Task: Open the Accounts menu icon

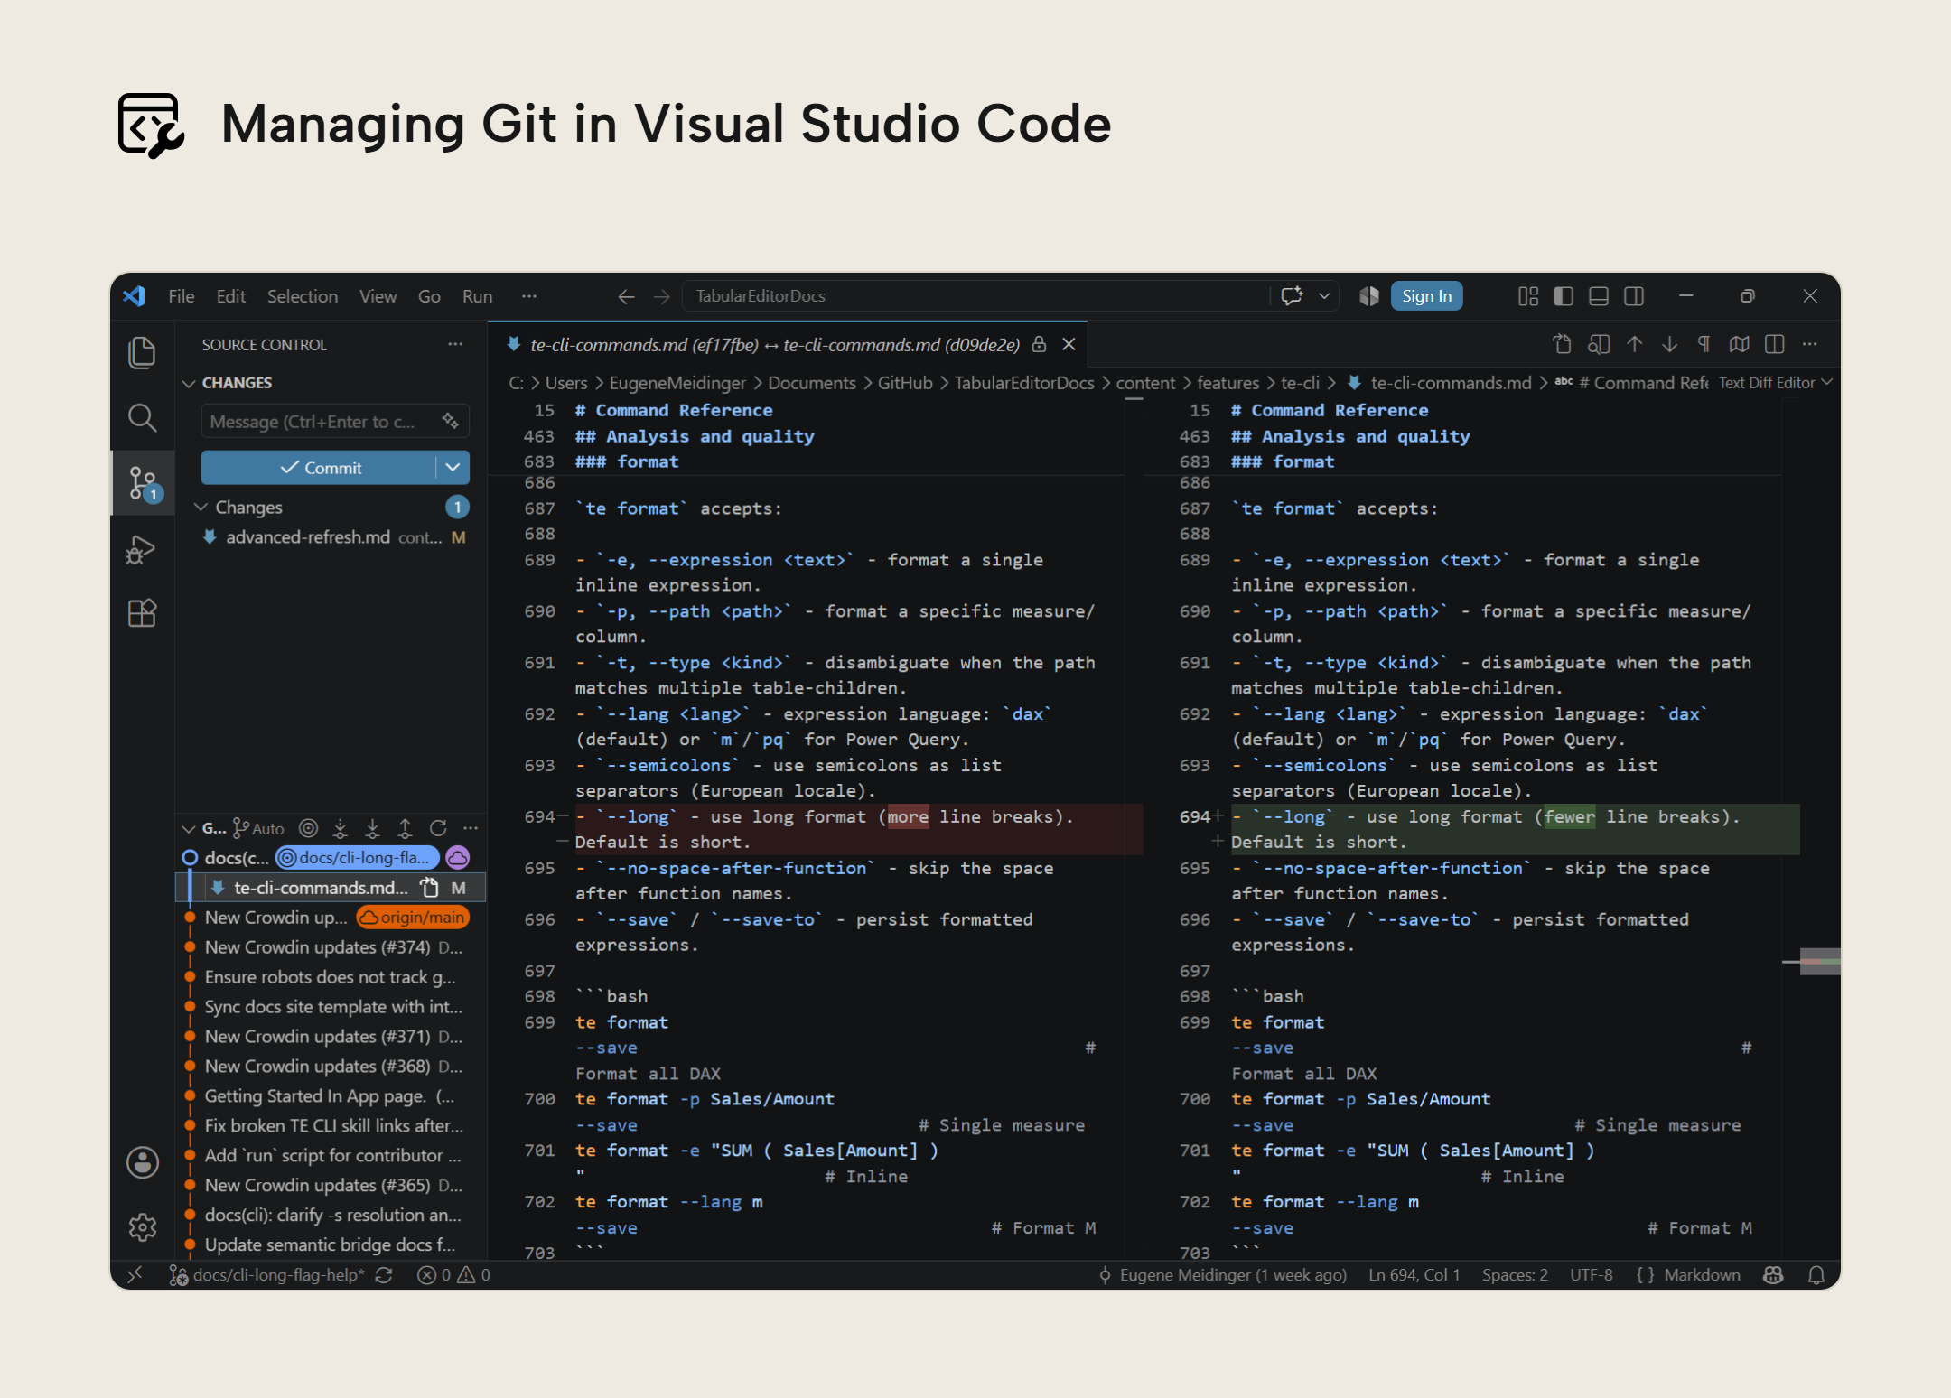Action: (x=142, y=1162)
